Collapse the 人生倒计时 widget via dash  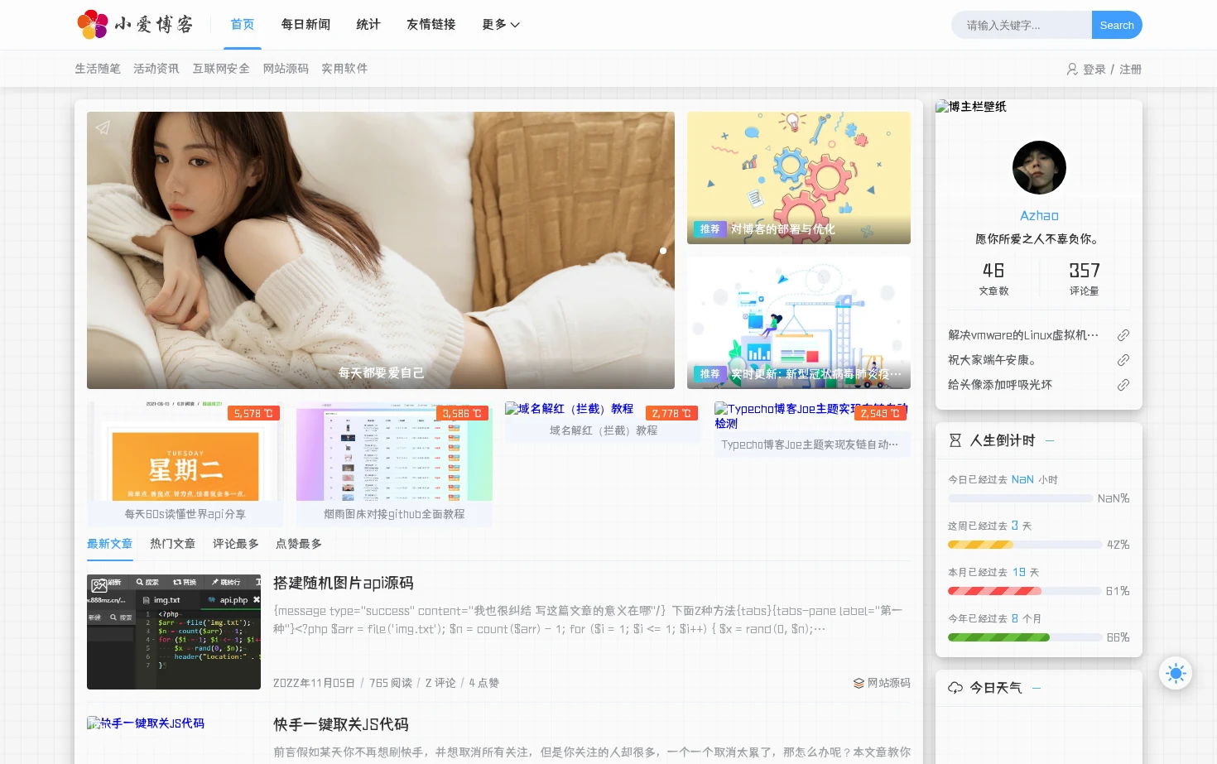tap(1050, 440)
